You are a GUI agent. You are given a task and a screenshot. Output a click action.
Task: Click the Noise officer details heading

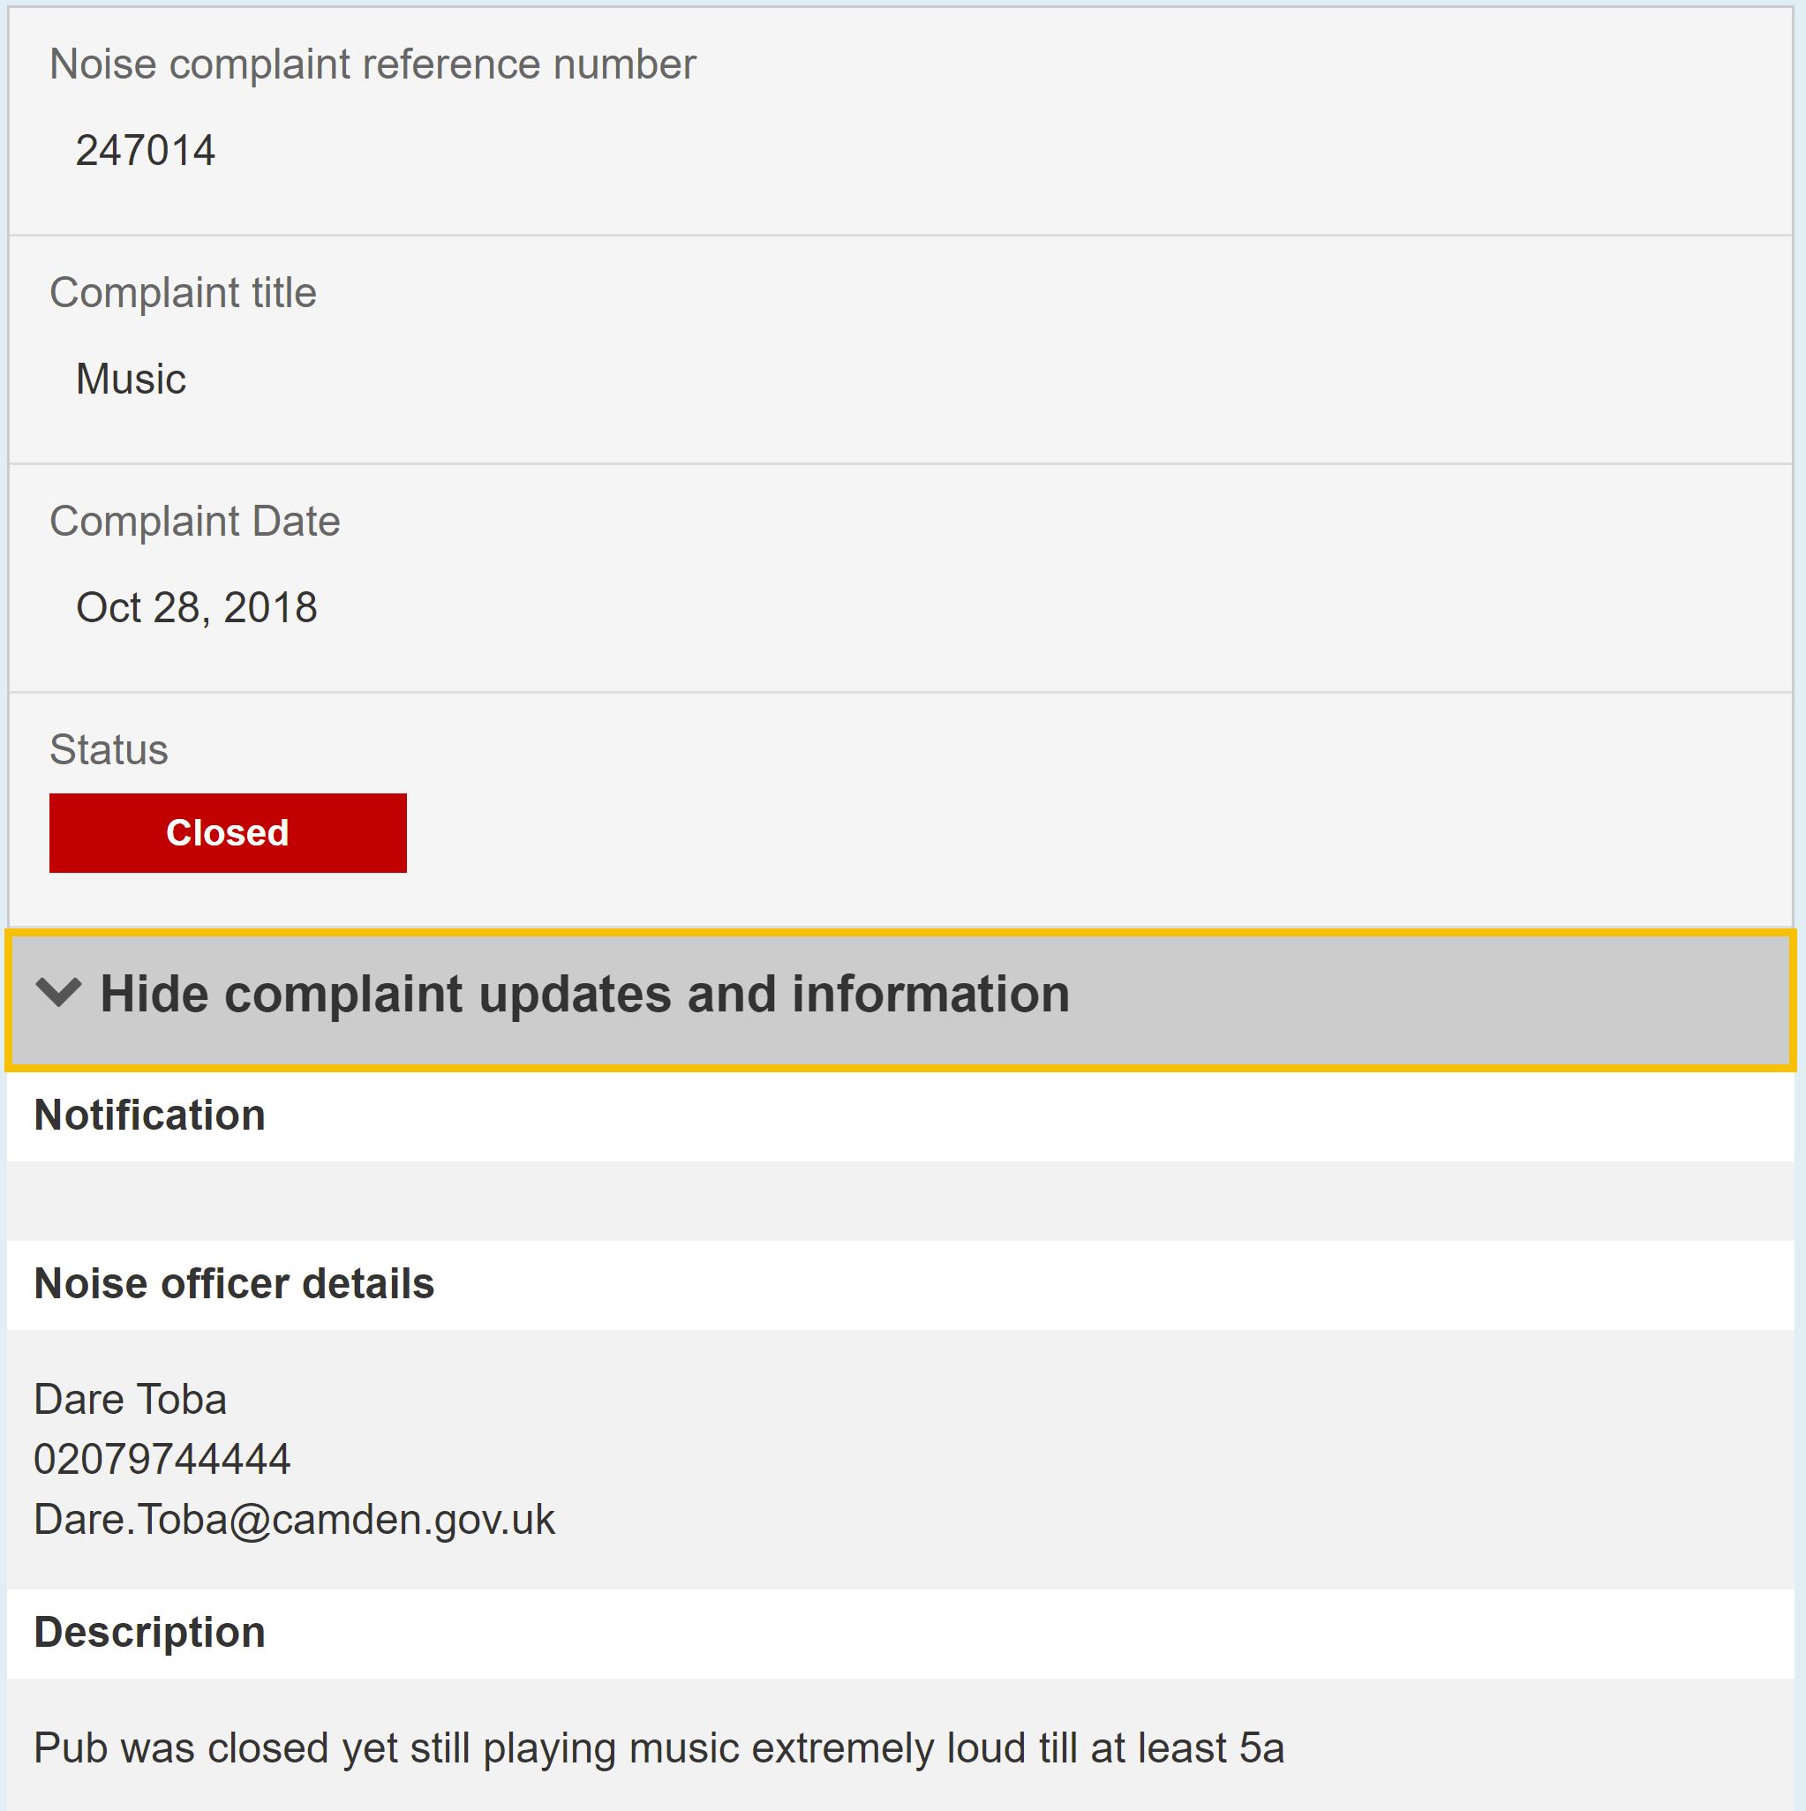coord(235,1284)
